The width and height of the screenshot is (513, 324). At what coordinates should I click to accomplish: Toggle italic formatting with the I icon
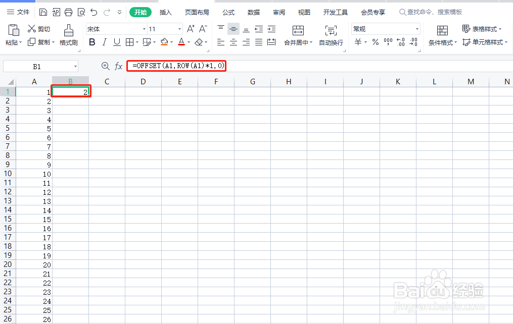[x=105, y=42]
